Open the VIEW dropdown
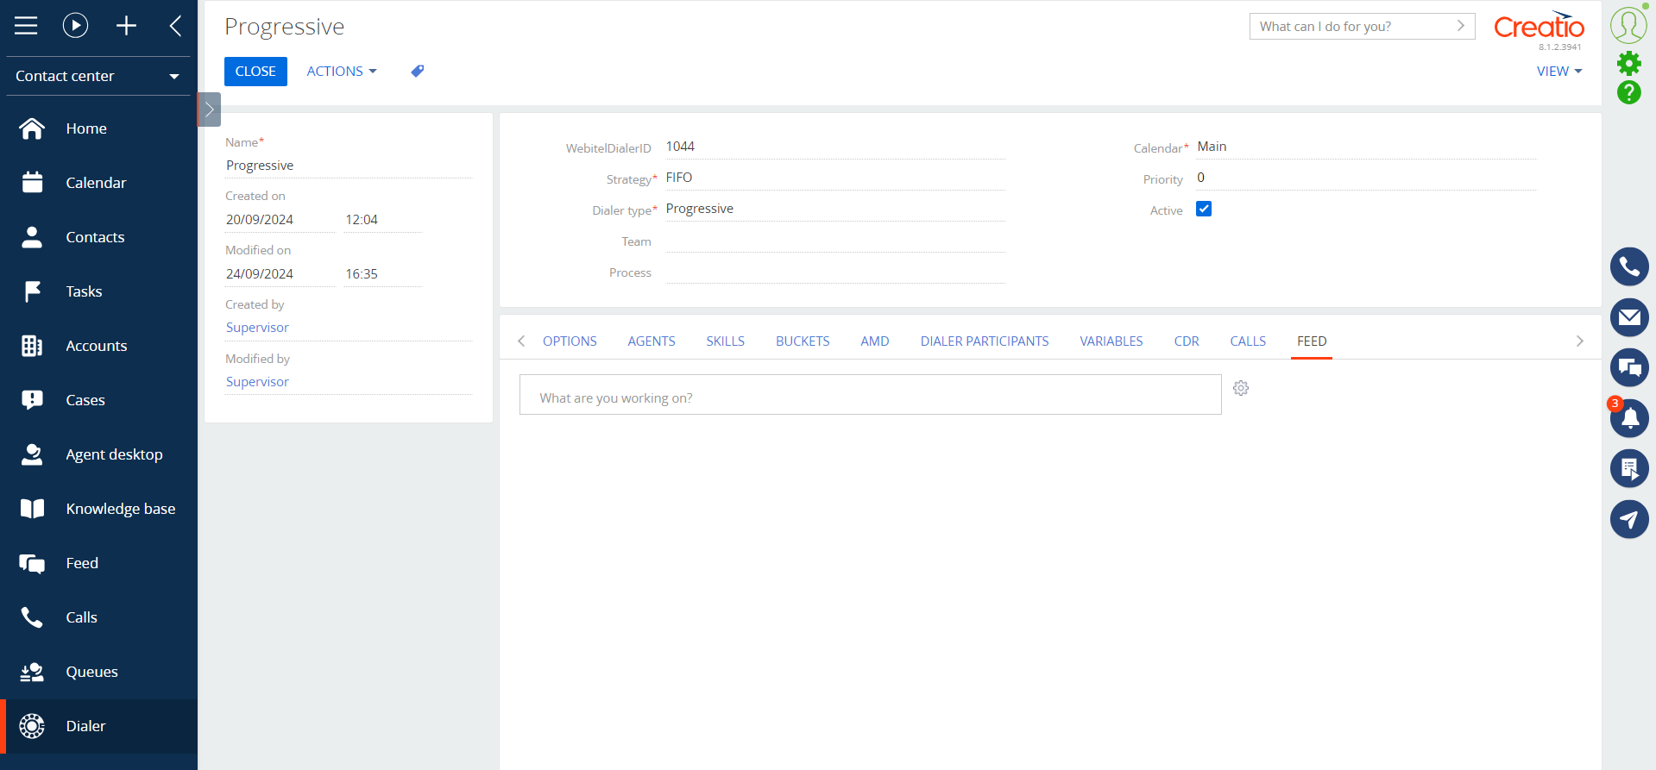The image size is (1656, 770). point(1559,72)
